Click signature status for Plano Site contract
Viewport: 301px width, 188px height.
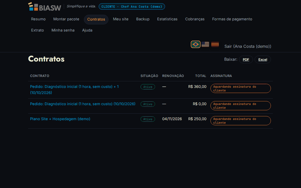coord(240,121)
